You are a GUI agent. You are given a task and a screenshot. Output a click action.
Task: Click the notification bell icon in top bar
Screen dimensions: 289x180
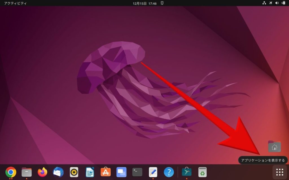162,3
